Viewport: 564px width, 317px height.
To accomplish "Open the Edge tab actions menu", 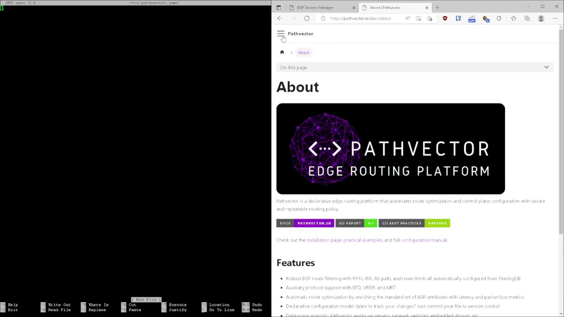I will tap(278, 7).
